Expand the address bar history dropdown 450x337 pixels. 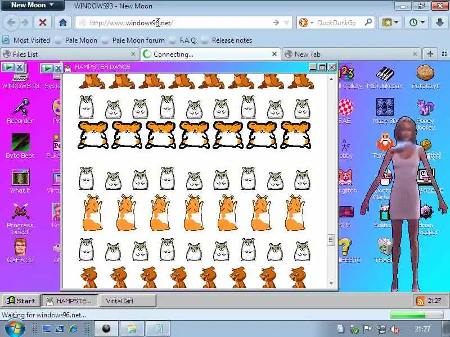pos(286,22)
